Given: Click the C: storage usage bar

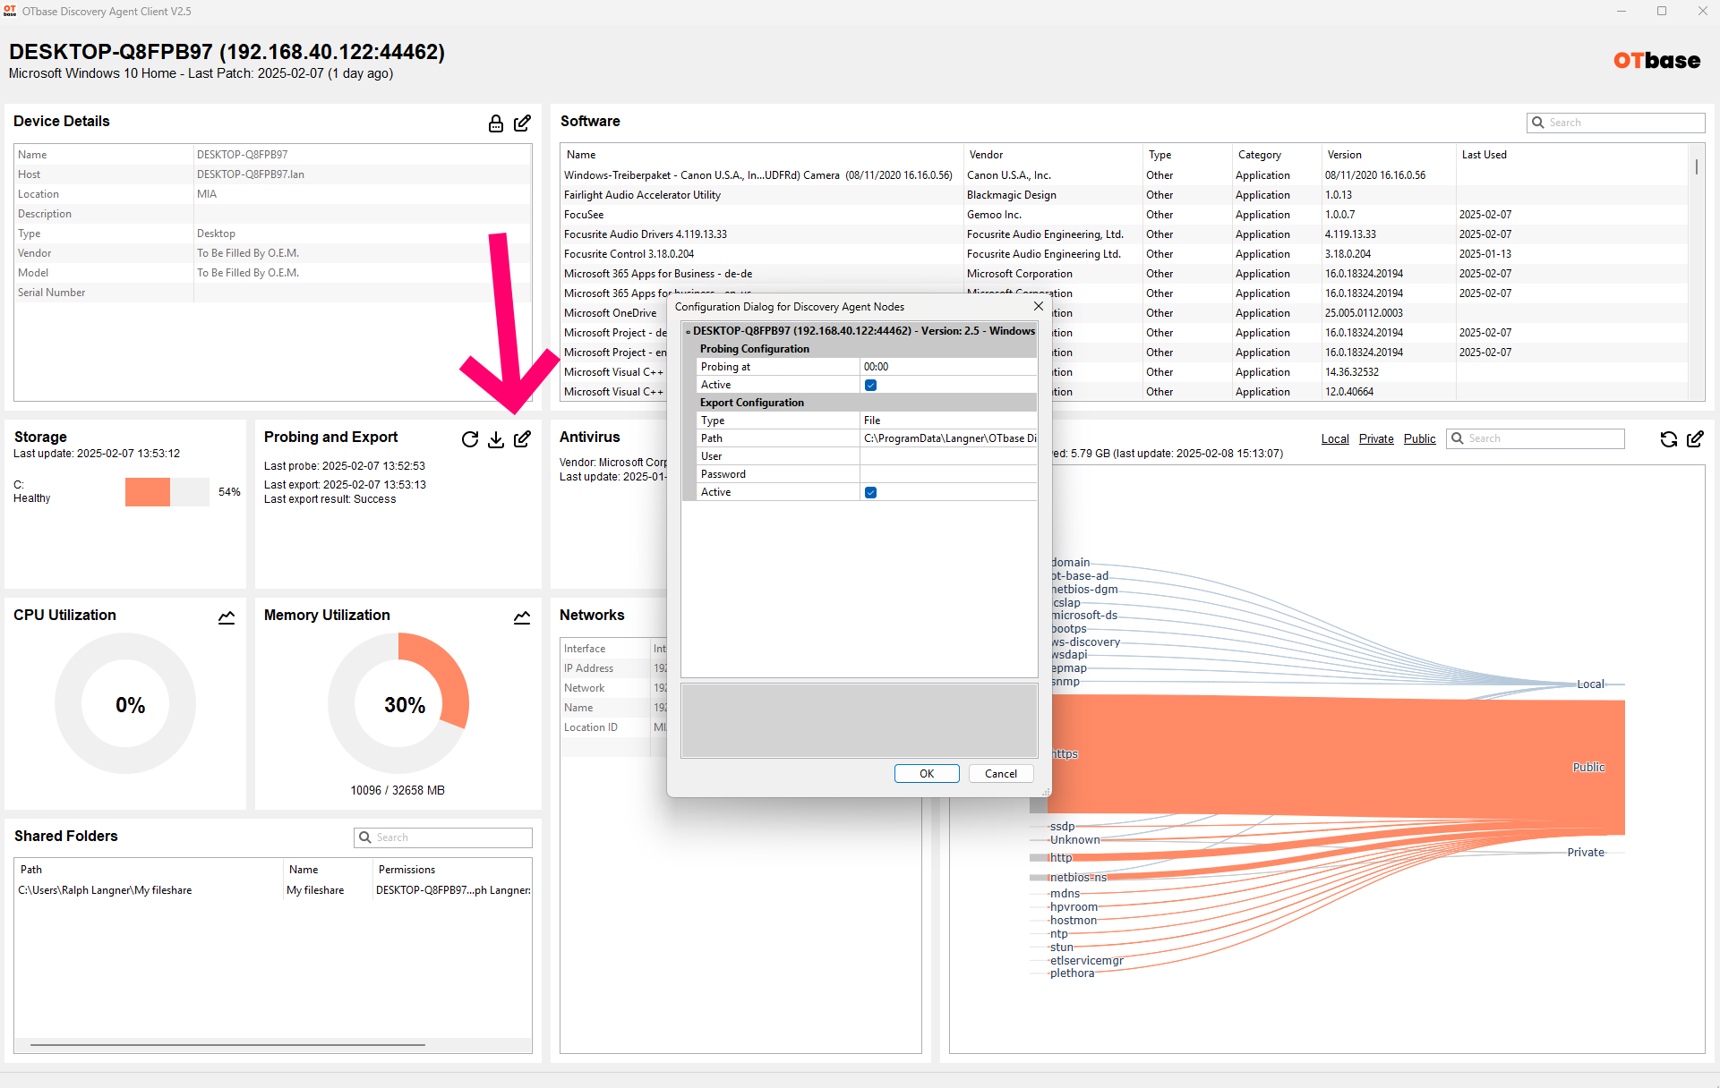Looking at the screenshot, I should click(167, 492).
